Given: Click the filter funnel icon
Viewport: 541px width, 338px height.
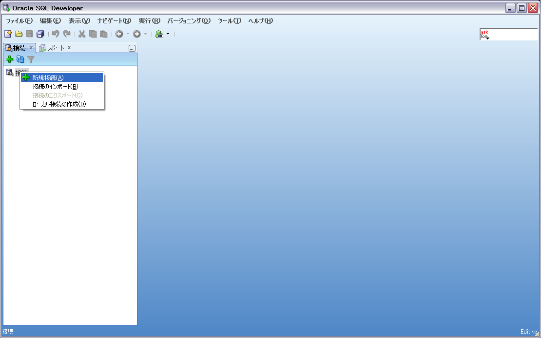Looking at the screenshot, I should point(31,60).
